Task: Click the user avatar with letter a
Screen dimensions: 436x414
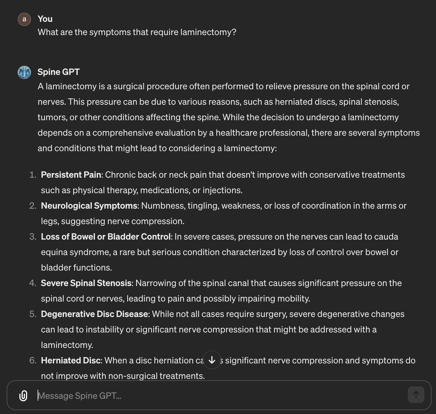Action: click(24, 19)
